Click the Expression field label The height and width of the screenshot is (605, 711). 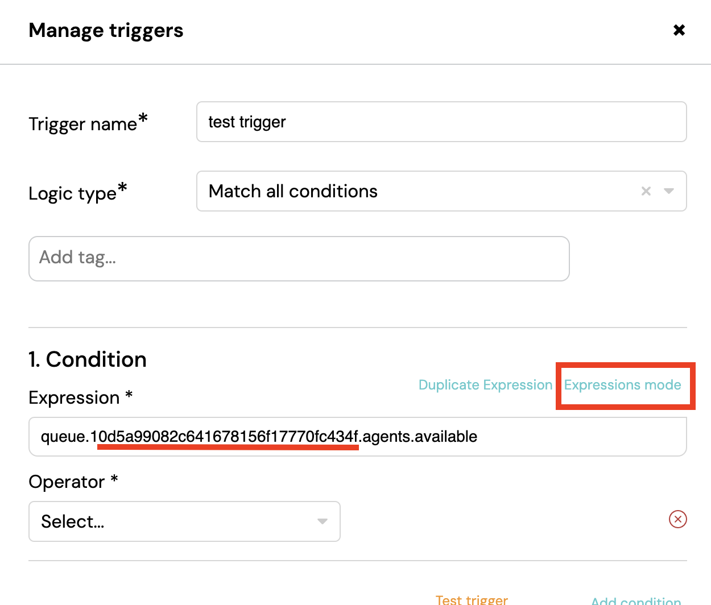pos(81,397)
